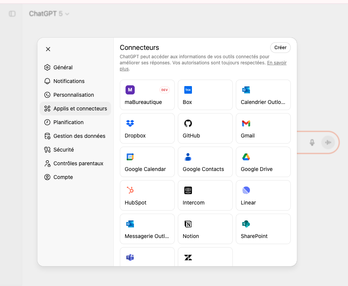The width and height of the screenshot is (348, 286).
Task: Select the Gmail connector icon
Action: click(x=246, y=123)
